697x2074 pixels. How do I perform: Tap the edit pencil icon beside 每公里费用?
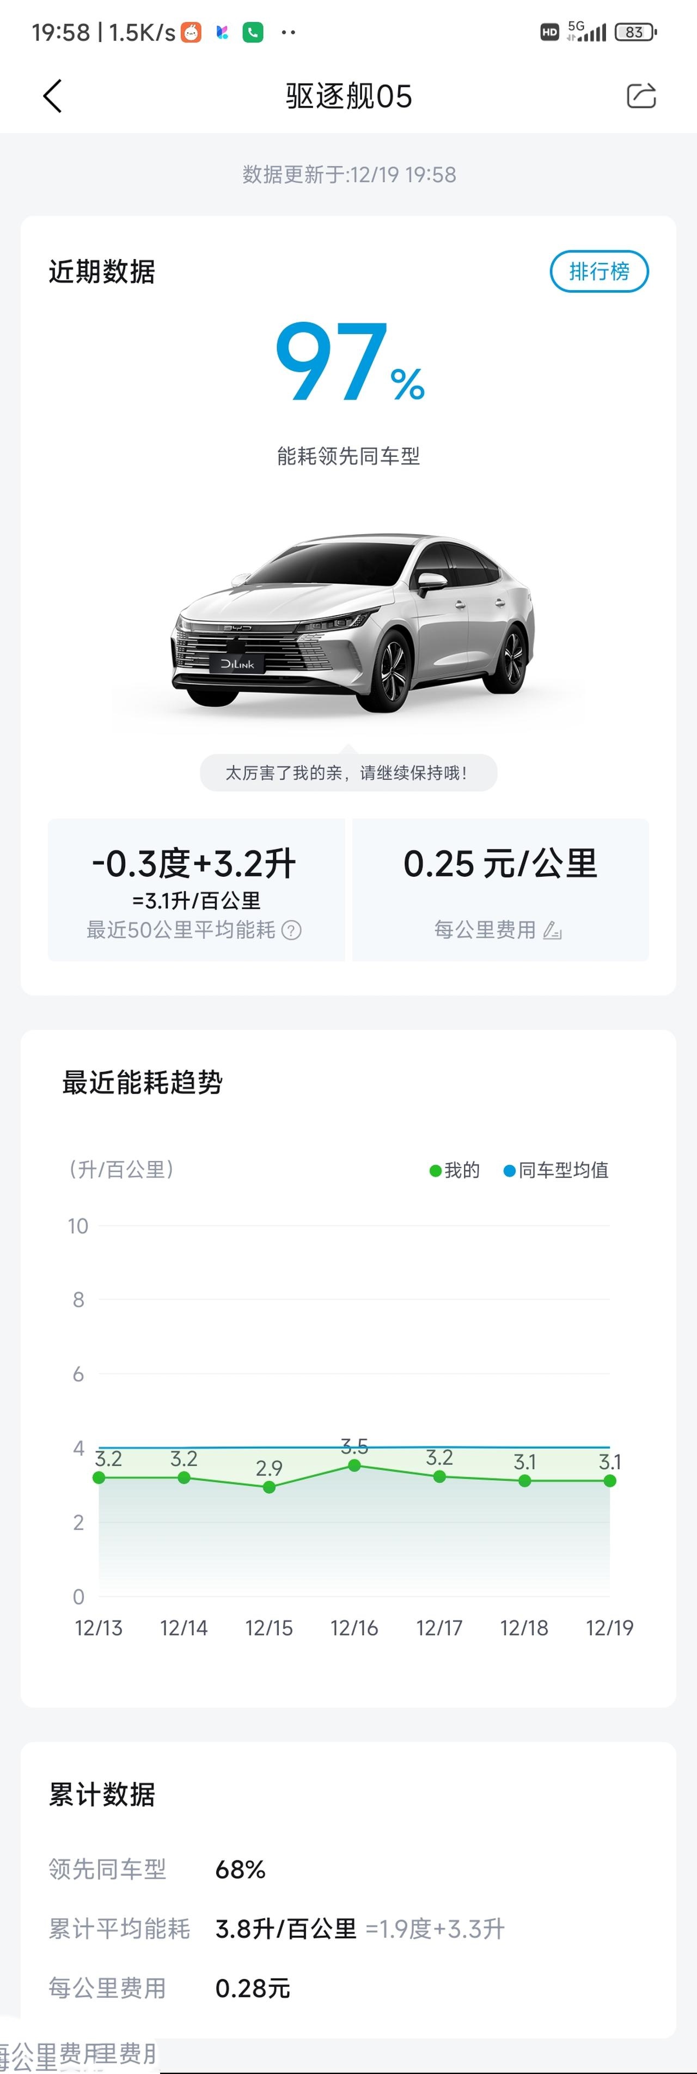tap(552, 931)
